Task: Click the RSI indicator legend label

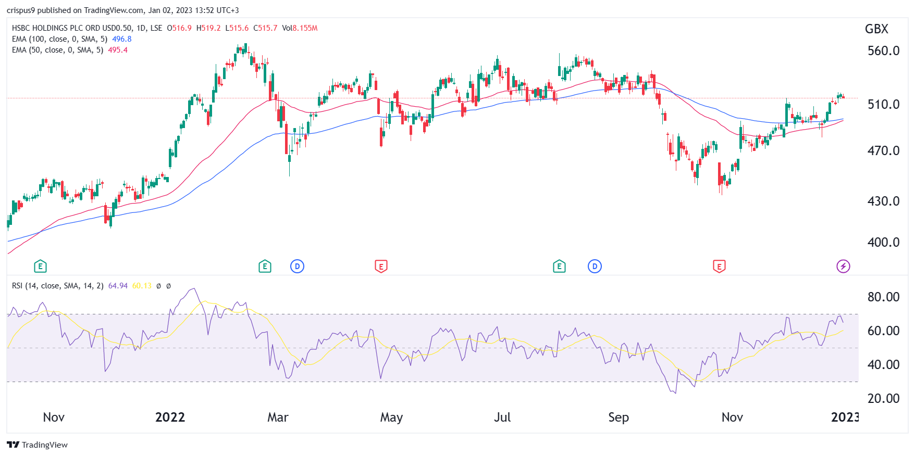Action: pyautogui.click(x=57, y=286)
